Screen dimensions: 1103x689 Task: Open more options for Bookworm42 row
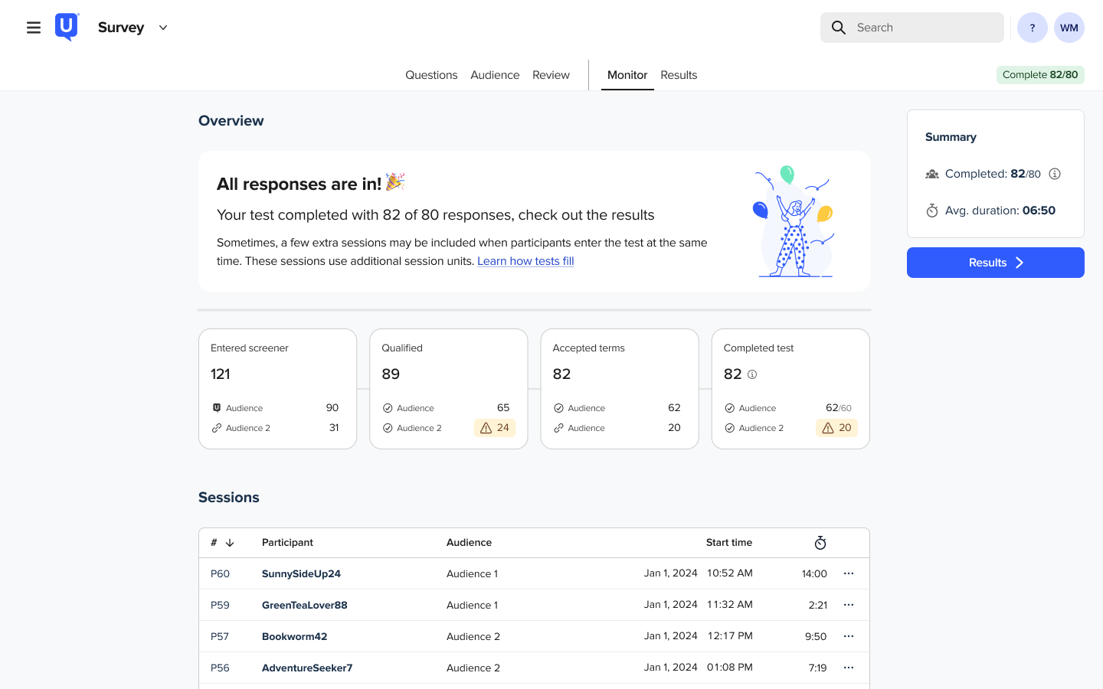pos(849,636)
